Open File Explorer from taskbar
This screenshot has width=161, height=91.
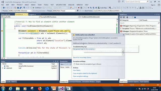pos(18,89)
